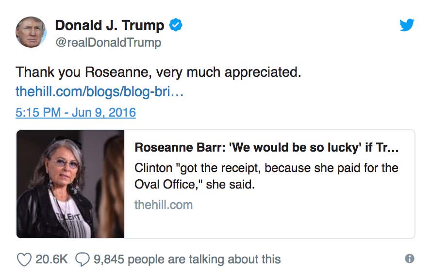Open the 5:15 PM - Jun 9, 2016 timestamp
This screenshot has width=432, height=276.
click(x=76, y=113)
